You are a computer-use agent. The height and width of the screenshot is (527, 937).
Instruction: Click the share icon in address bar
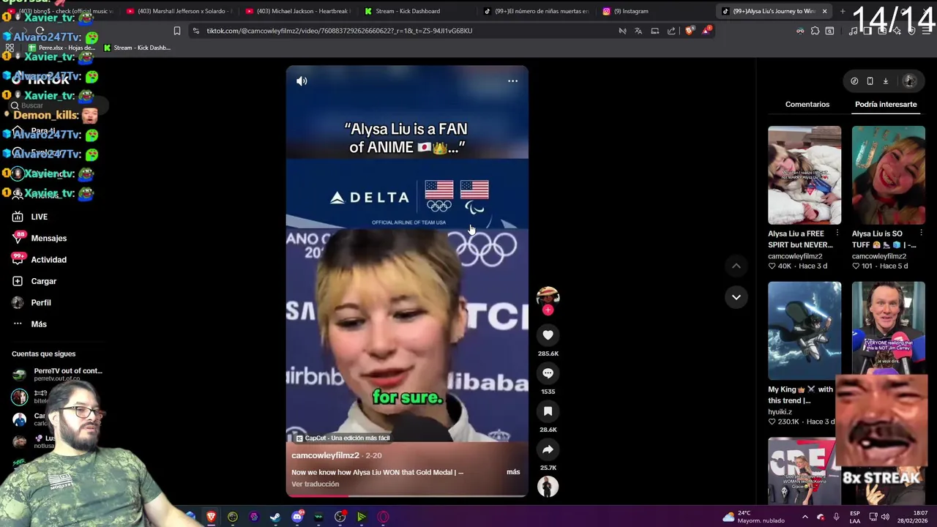671,31
